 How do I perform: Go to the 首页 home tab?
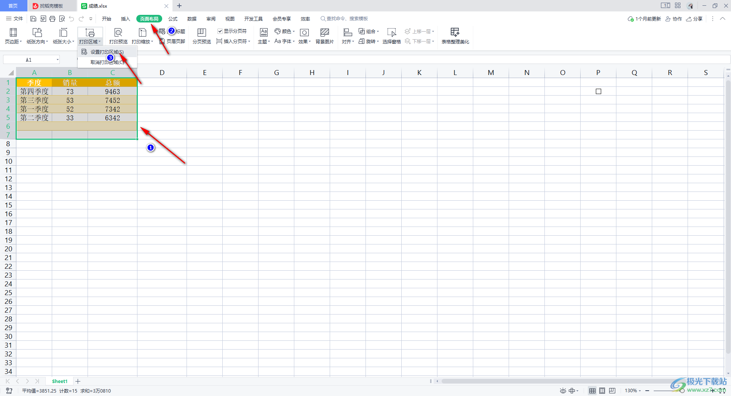(13, 6)
